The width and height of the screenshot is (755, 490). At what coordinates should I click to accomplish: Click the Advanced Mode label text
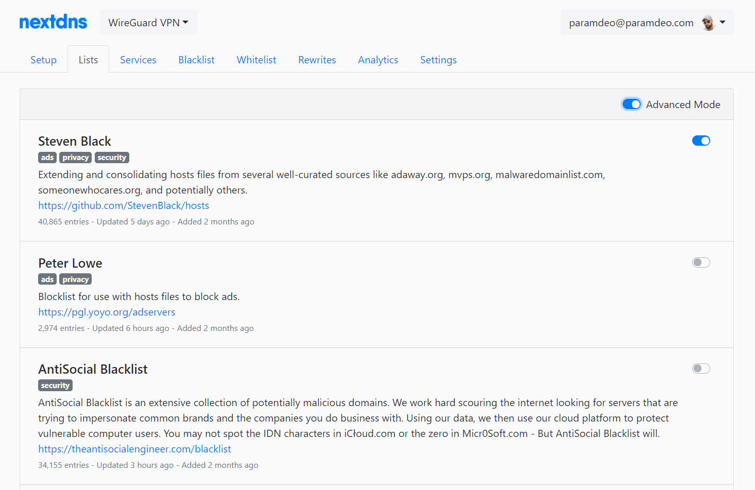pyautogui.click(x=683, y=104)
